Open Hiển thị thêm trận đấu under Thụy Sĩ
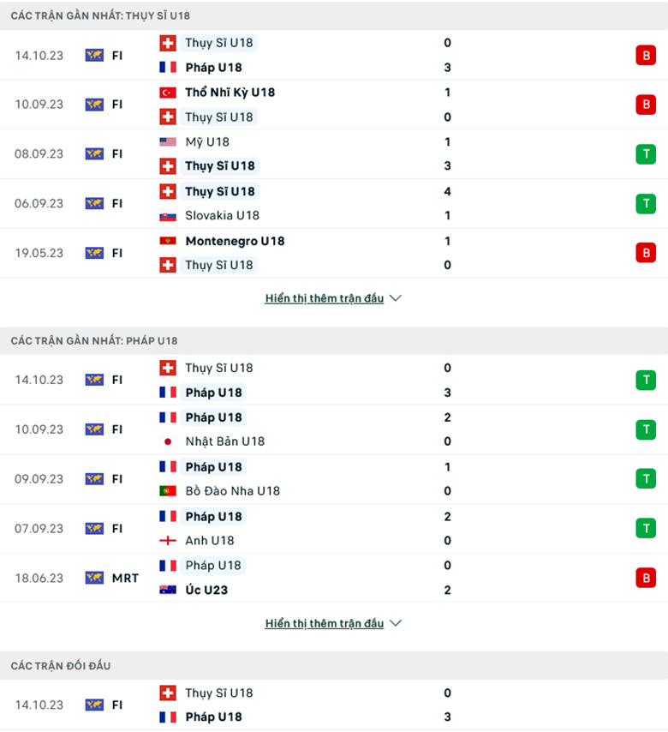Viewport: 668px width, 732px height. (x=325, y=299)
